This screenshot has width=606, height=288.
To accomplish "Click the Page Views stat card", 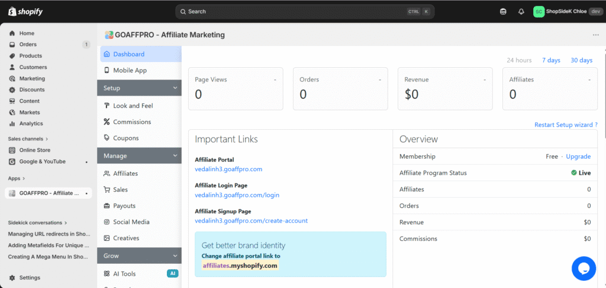I will (236, 89).
